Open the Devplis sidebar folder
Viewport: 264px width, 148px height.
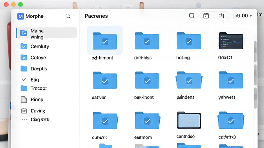coord(24,69)
